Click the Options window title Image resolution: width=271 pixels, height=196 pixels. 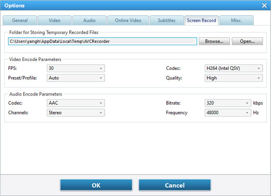pos(14,6)
